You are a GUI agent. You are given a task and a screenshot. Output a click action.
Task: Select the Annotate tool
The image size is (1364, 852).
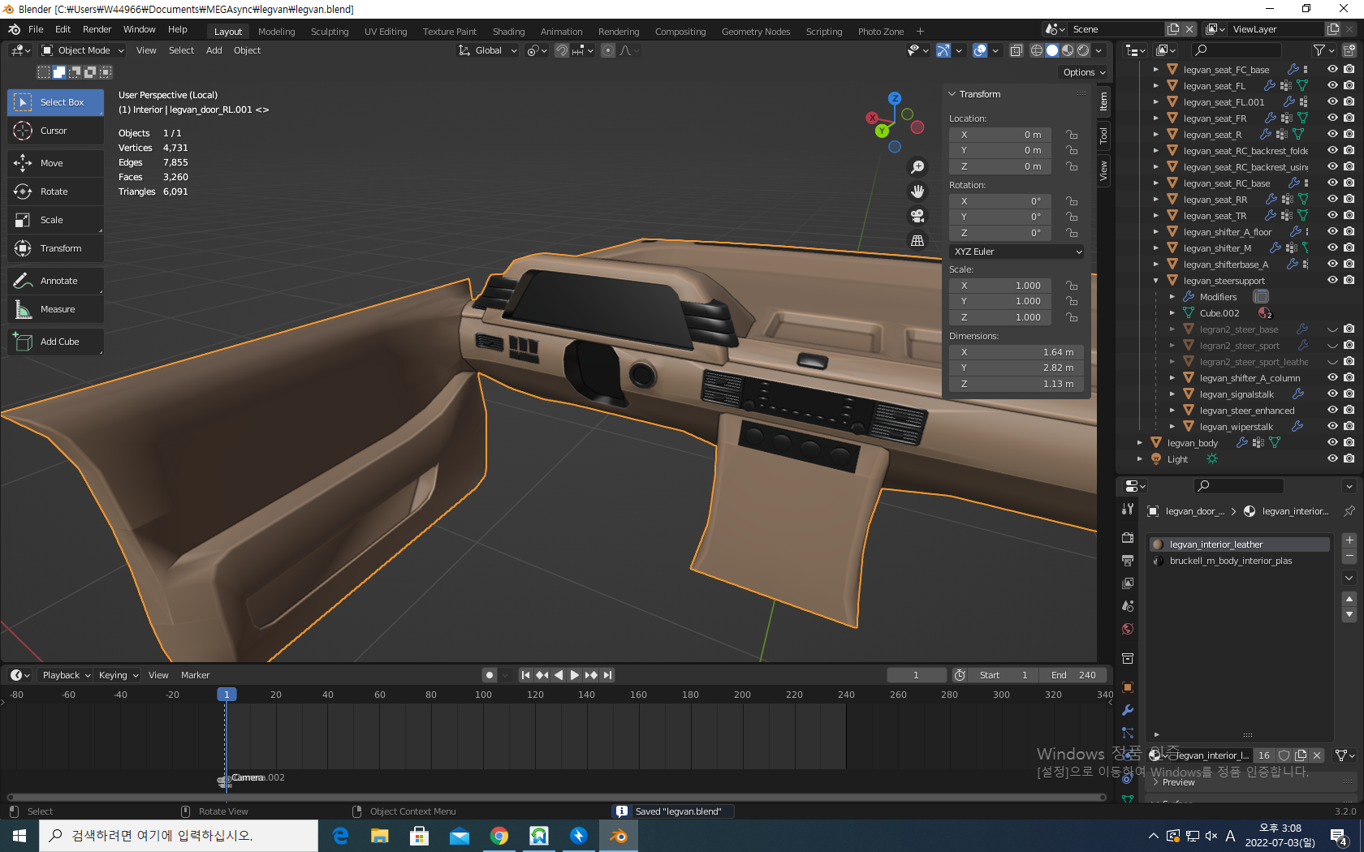coord(58,281)
